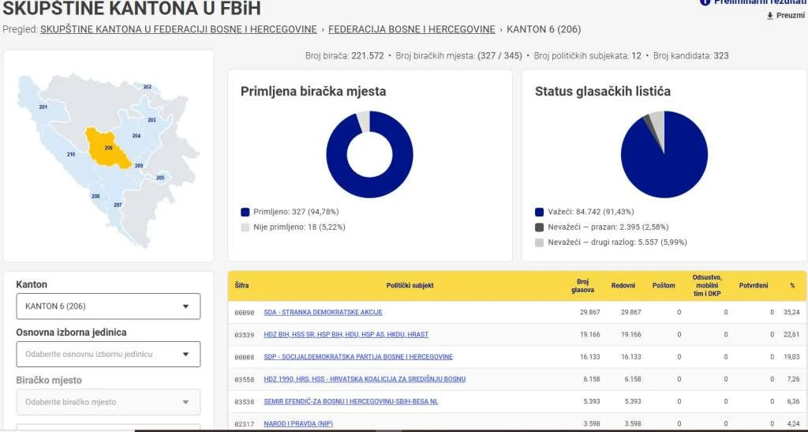Click the Poštom column header

(x=664, y=285)
